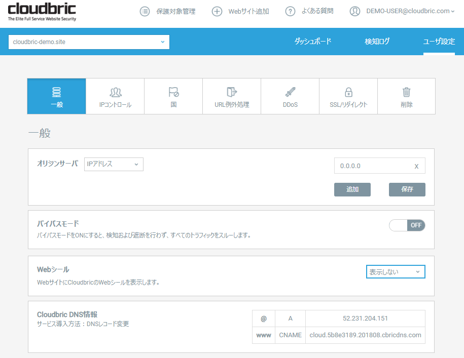Screen dimensions: 464x358
Task: Click the オリジンサーバ label
Action: [57, 164]
